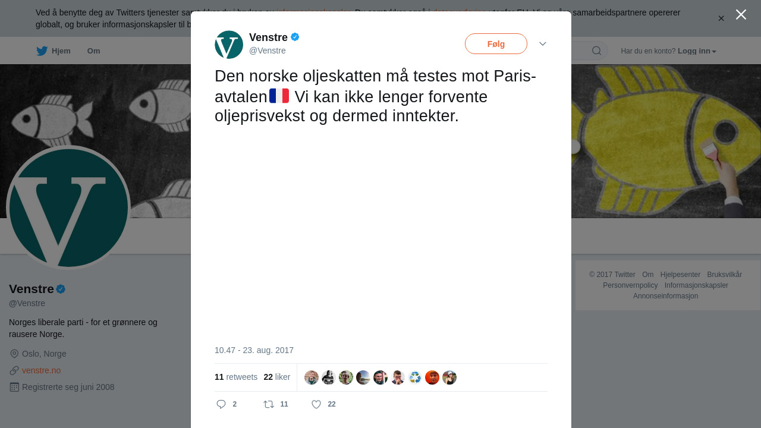Dismiss the cookie notice banner
The width and height of the screenshot is (761, 428).
721,18
